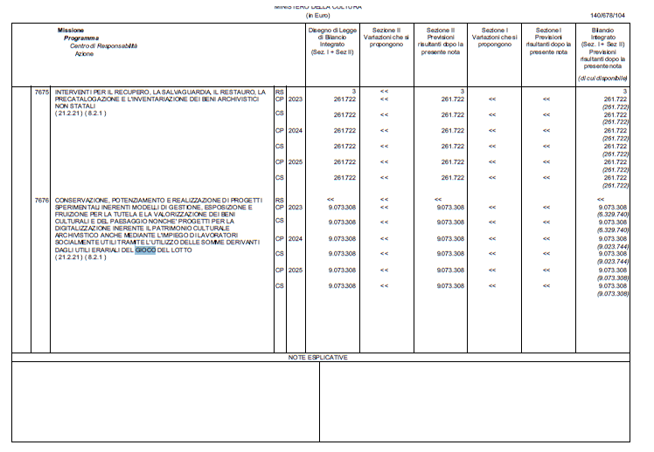This screenshot has width=654, height=452.
Task: Click the (in Euro) caption
Action: [x=318, y=16]
